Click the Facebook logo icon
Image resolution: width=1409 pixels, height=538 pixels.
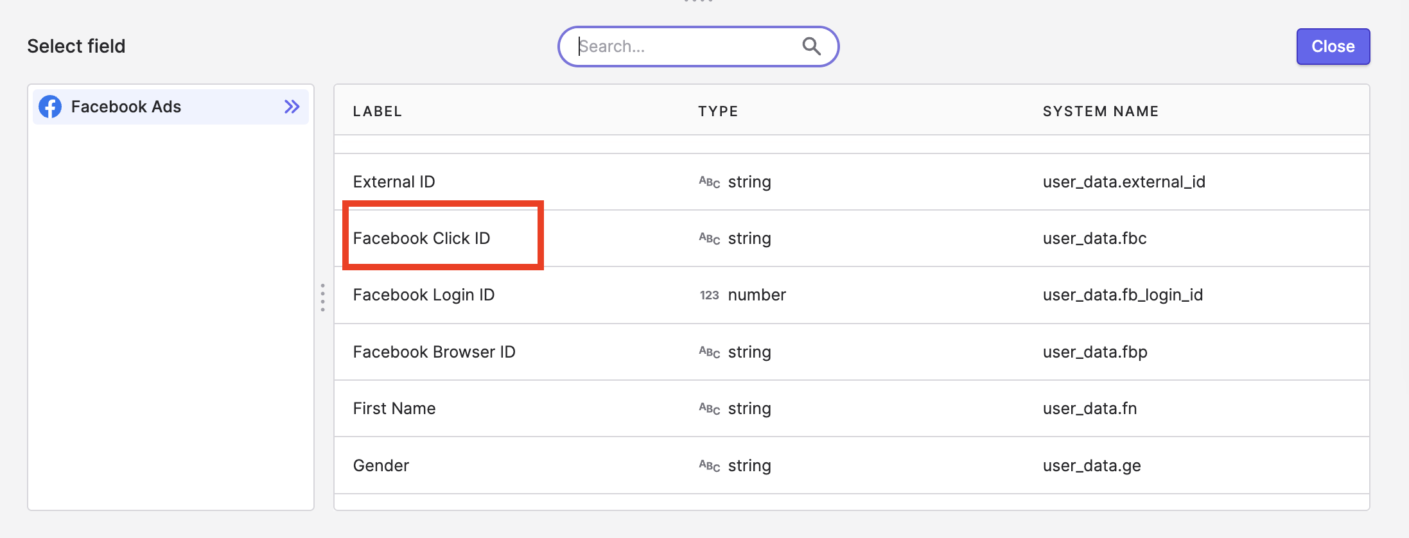pyautogui.click(x=50, y=107)
